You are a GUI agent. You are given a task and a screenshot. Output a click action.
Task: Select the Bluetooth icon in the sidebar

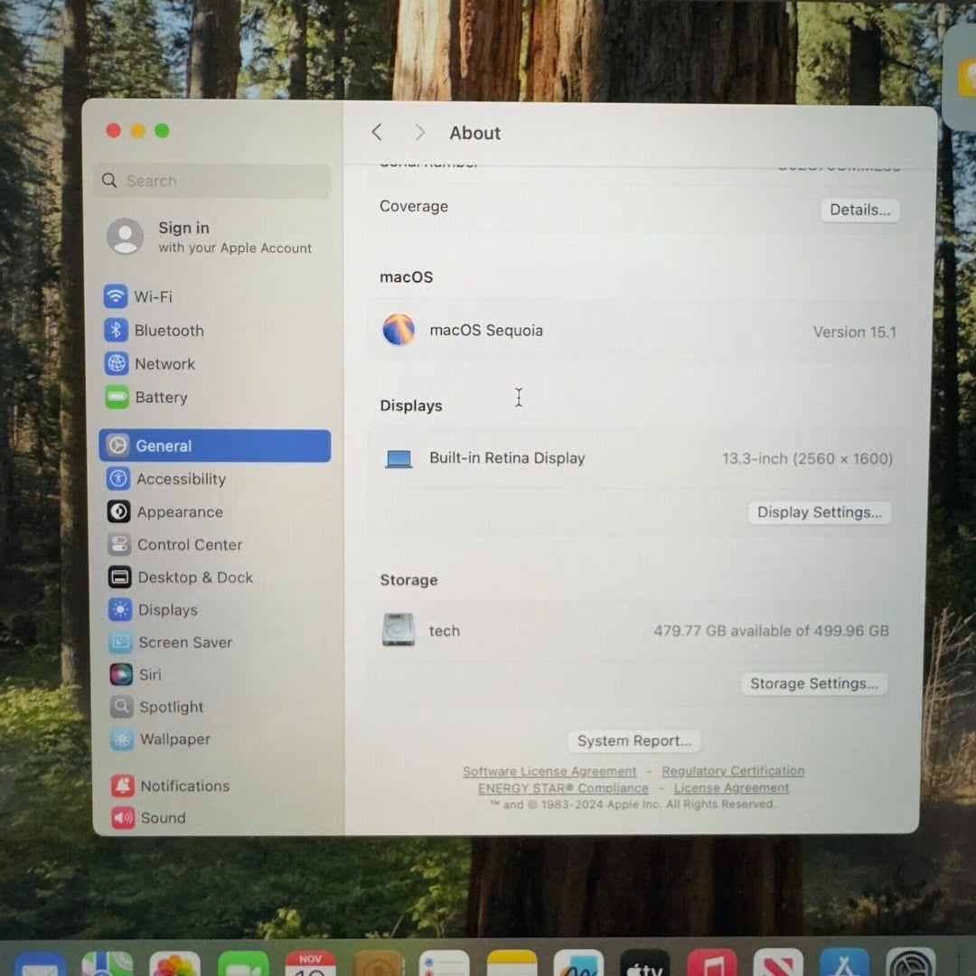coord(117,330)
